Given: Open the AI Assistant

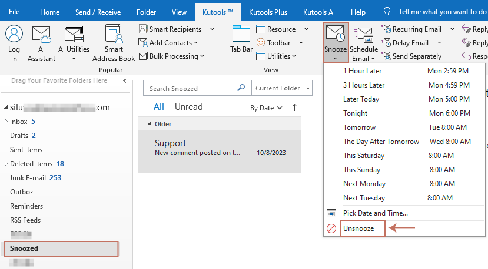Looking at the screenshot, I should click(x=41, y=43).
